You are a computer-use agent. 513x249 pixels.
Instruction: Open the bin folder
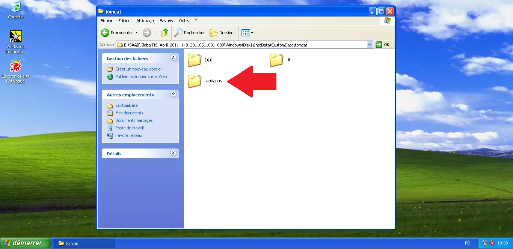194,59
